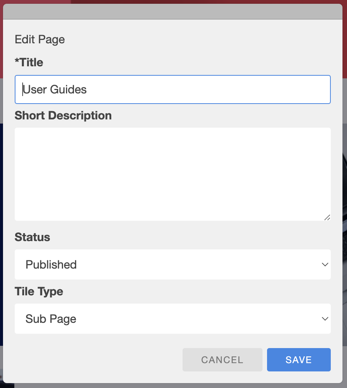347x388 pixels.
Task: Open the Status dropdown showing Published
Action: pyautogui.click(x=173, y=264)
